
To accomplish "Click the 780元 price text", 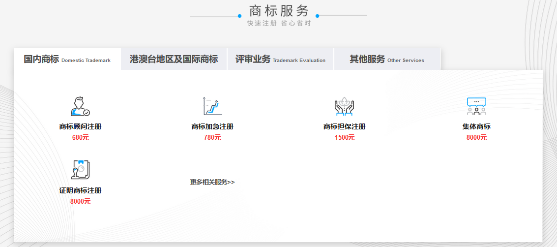I will click(x=212, y=138).
